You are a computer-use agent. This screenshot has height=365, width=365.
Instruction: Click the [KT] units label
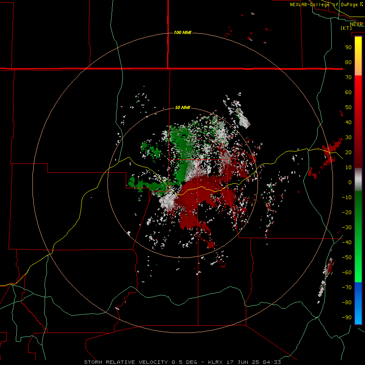coord(346,28)
